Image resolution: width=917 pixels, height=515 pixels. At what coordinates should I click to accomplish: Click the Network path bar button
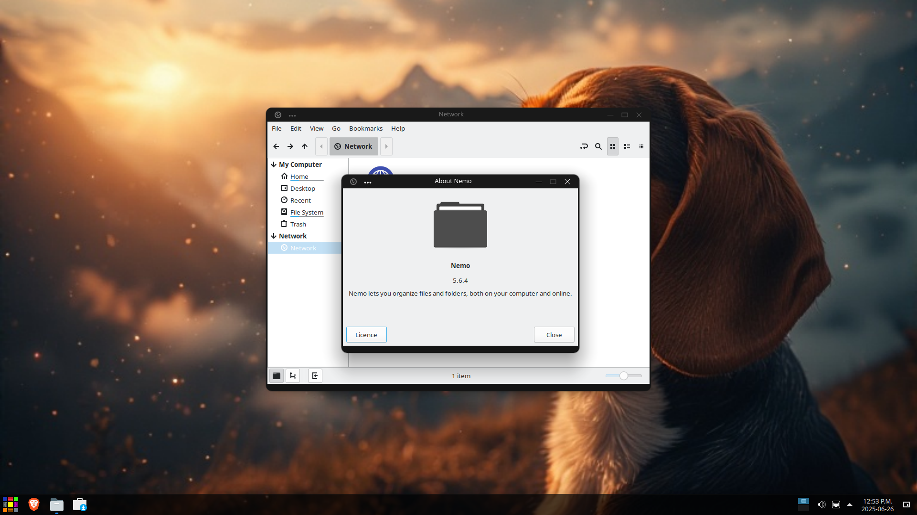(x=354, y=146)
